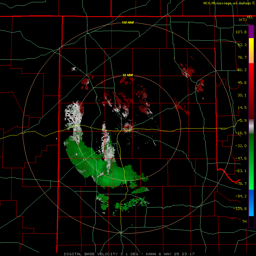This screenshot has height=256, width=256.
Task: Click the 50 NMI range ring label
Action: point(128,75)
